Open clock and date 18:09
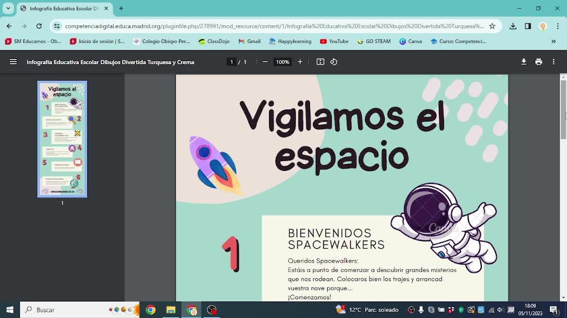 pos(530,310)
